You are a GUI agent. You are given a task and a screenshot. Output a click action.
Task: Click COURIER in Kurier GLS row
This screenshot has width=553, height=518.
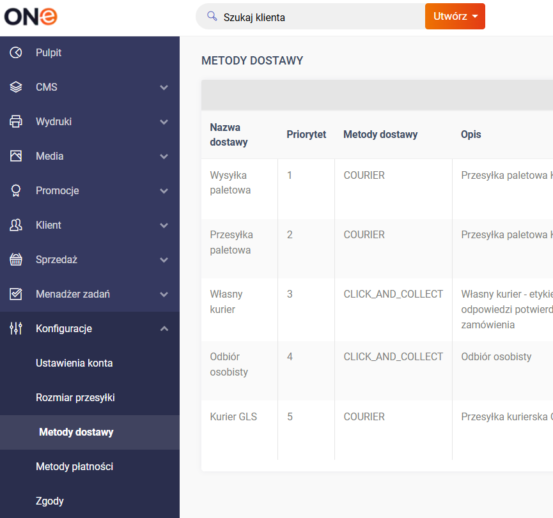click(364, 416)
